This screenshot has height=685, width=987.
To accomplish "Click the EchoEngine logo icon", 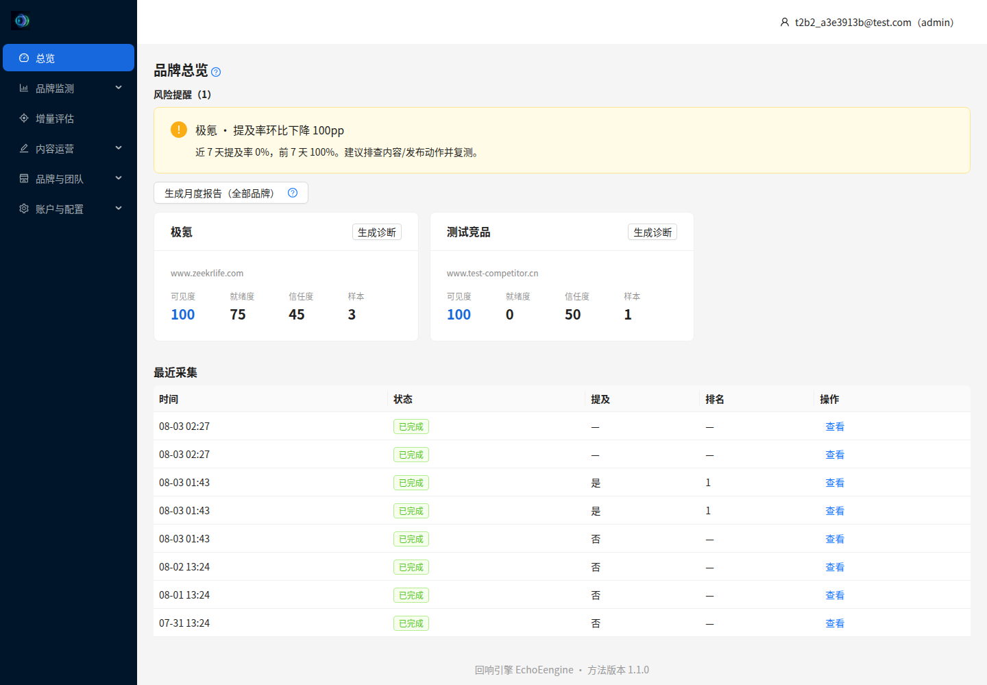I will point(21,21).
